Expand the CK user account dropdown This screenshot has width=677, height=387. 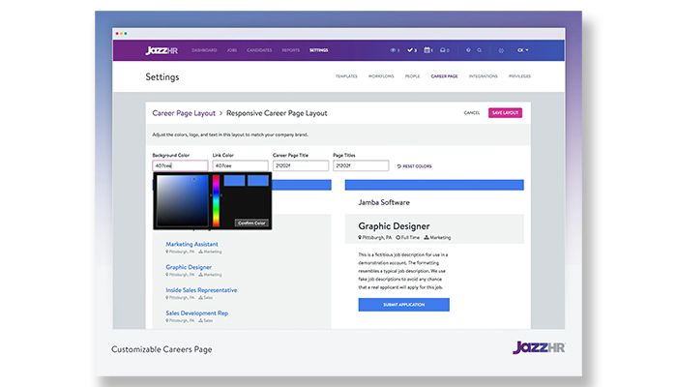(x=522, y=49)
